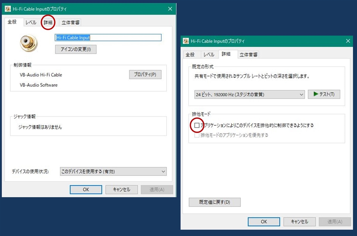
Task: Click ジャック情報はありません text
Action: 40,127
